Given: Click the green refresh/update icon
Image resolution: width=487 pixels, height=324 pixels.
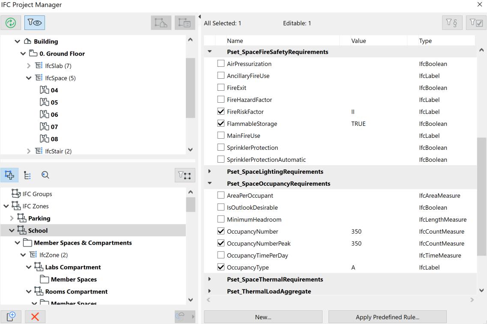Looking at the screenshot, I should pos(11,23).
